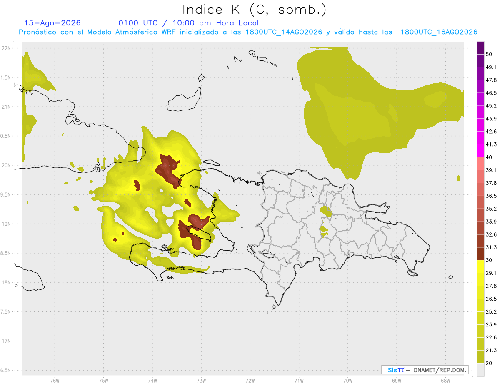The width and height of the screenshot is (500, 386).
Task: Click the "68W" longitude label
Action: pyautogui.click(x=445, y=380)
